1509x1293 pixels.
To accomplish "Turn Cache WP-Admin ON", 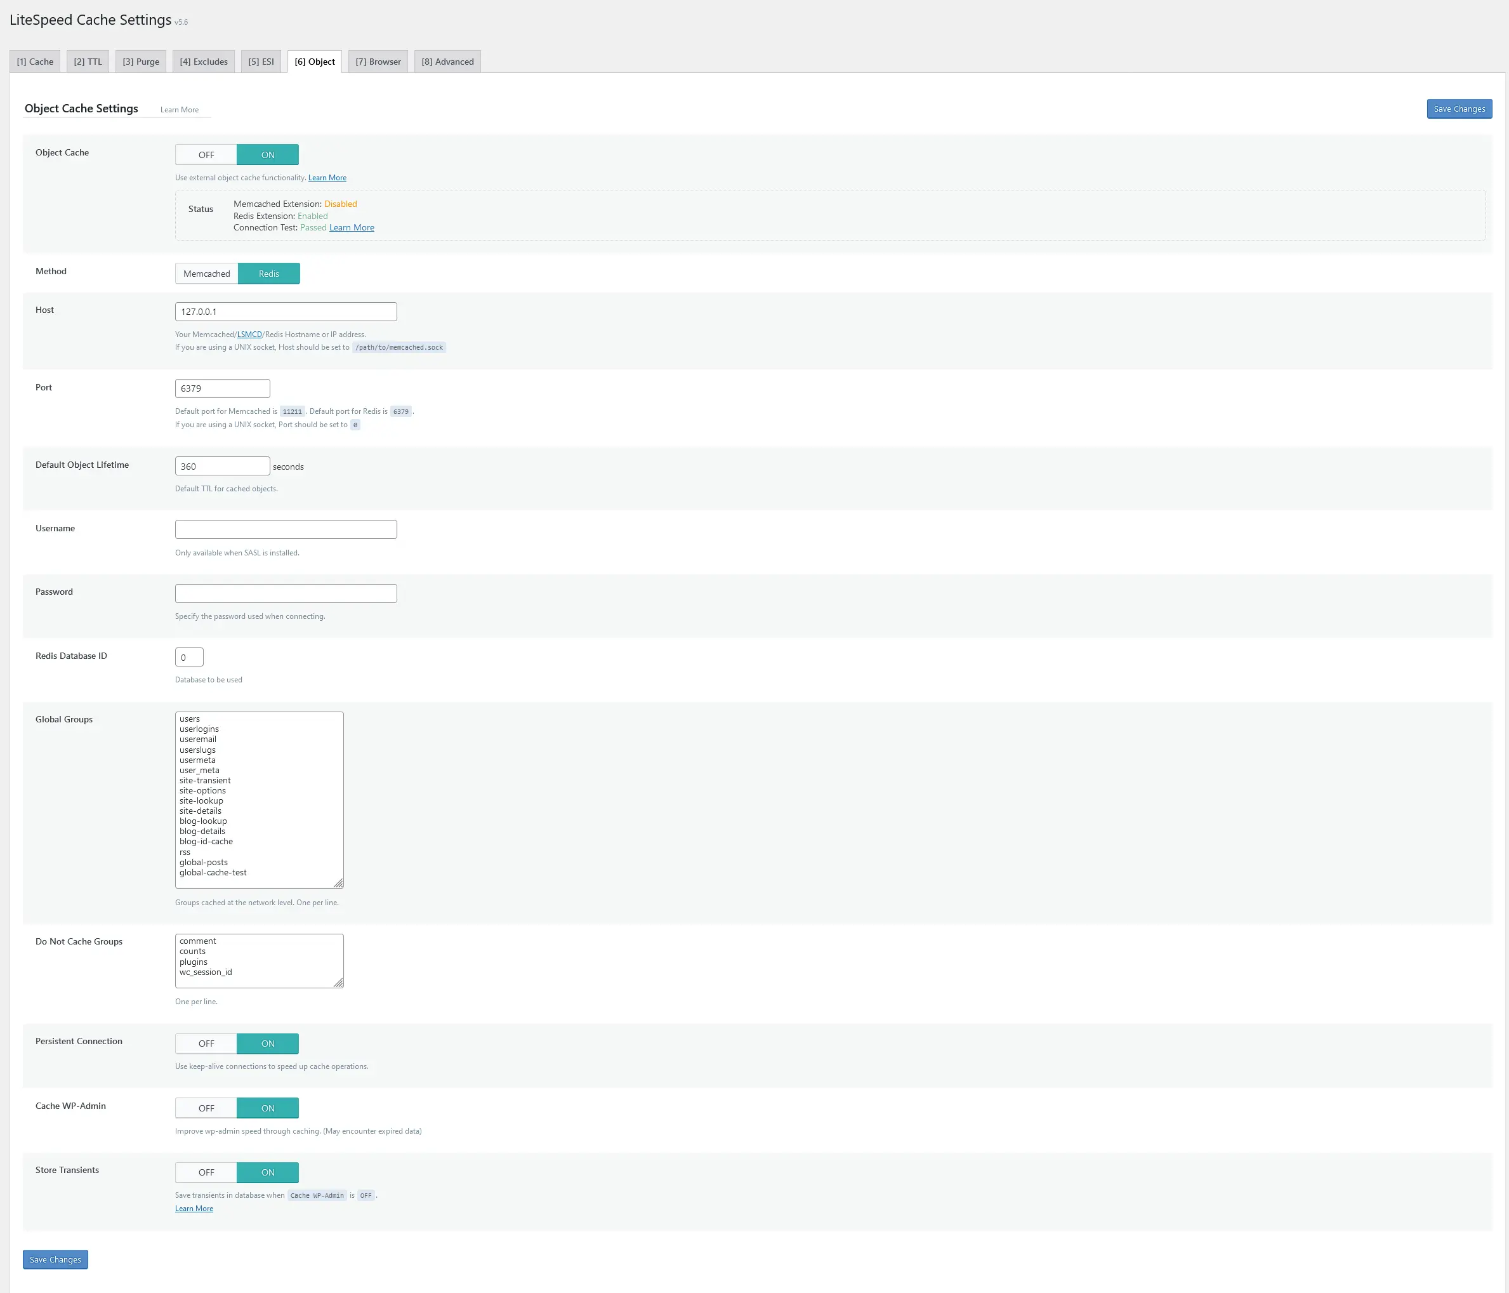I will (268, 1108).
